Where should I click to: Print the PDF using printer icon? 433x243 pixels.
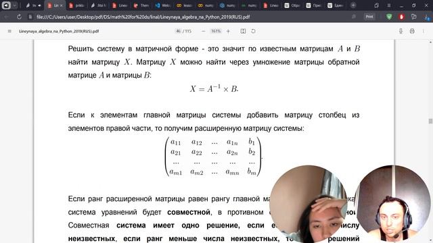pyautogui.click(x=412, y=31)
